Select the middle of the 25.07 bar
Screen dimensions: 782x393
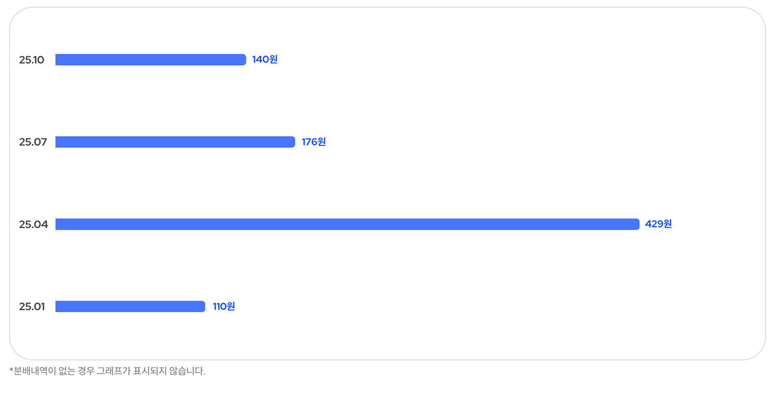click(x=175, y=142)
